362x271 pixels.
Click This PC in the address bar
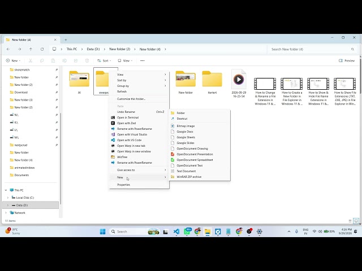tap(72, 49)
